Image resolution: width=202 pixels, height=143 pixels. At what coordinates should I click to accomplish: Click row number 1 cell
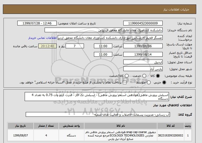[x=188, y=135]
